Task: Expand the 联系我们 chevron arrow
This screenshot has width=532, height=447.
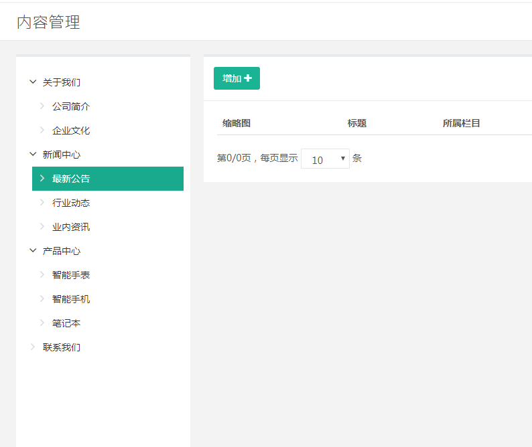Action: 33,347
